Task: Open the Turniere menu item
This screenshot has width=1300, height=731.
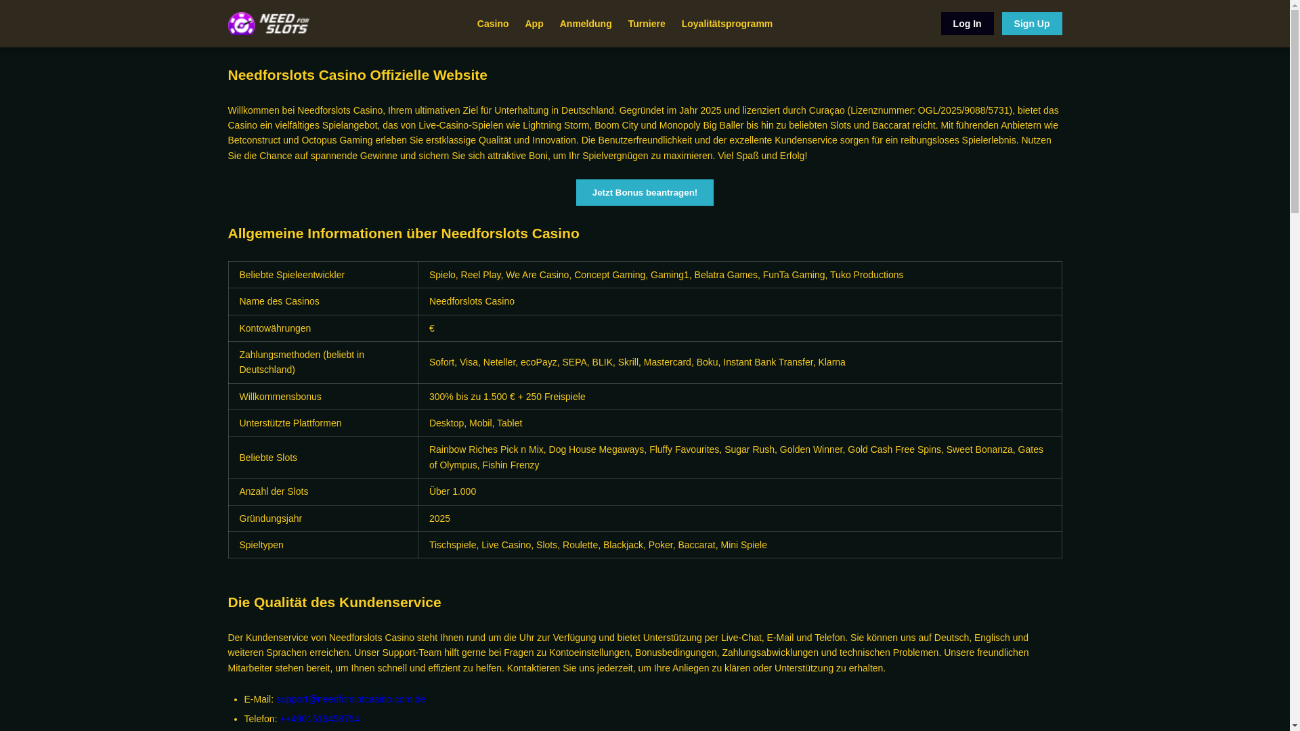Action: tap(646, 24)
